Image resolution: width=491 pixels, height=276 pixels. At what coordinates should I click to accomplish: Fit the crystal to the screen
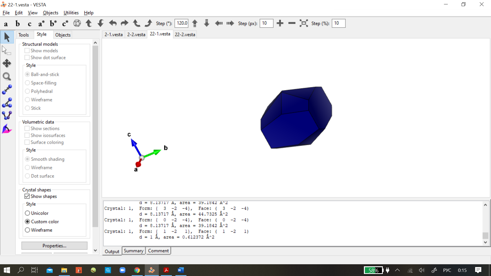click(304, 23)
